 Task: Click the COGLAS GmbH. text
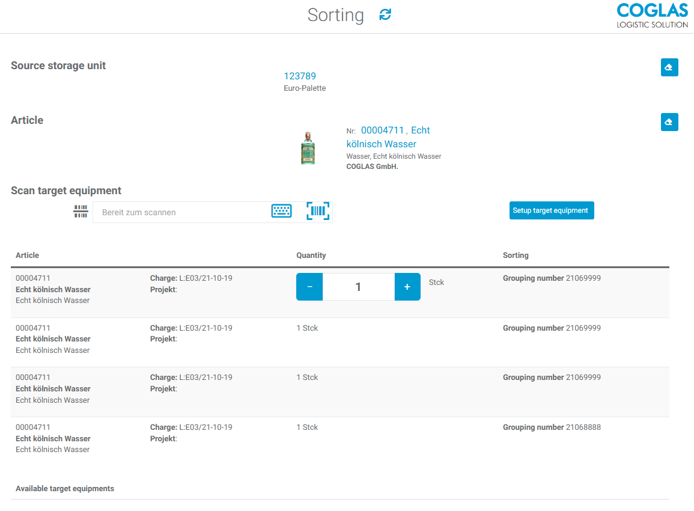point(372,167)
